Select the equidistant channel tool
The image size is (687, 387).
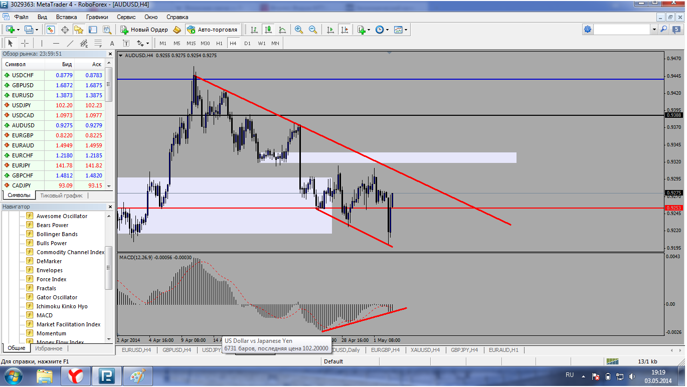pyautogui.click(x=84, y=43)
